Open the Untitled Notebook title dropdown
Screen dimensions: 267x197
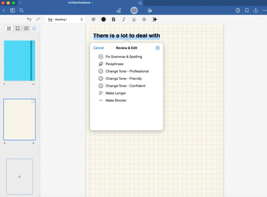[81, 3]
